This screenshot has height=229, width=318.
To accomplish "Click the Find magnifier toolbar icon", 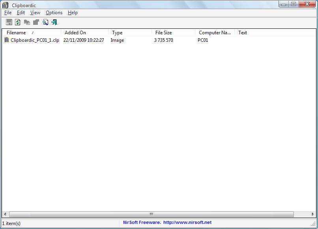I will (x=45, y=22).
